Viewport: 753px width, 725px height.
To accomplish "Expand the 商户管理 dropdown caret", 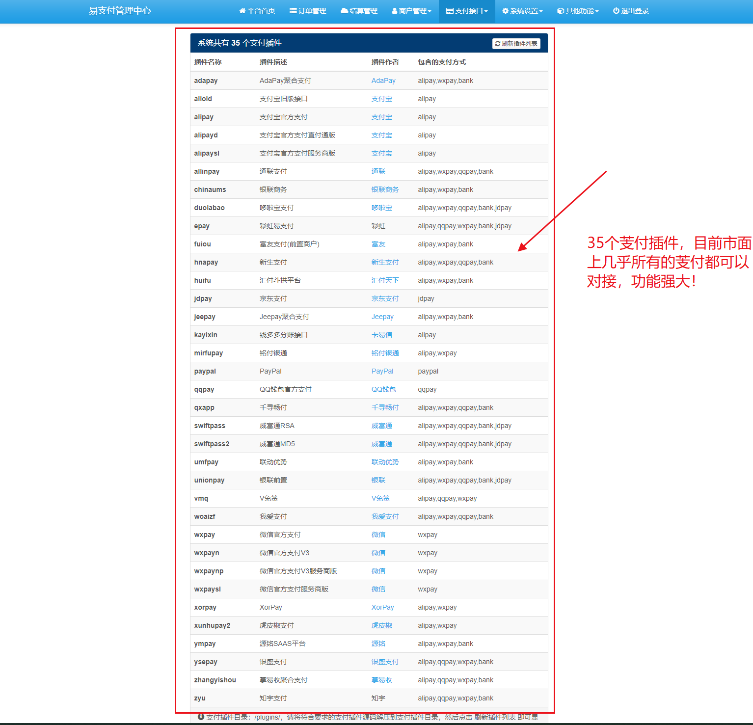I will 430,11.
